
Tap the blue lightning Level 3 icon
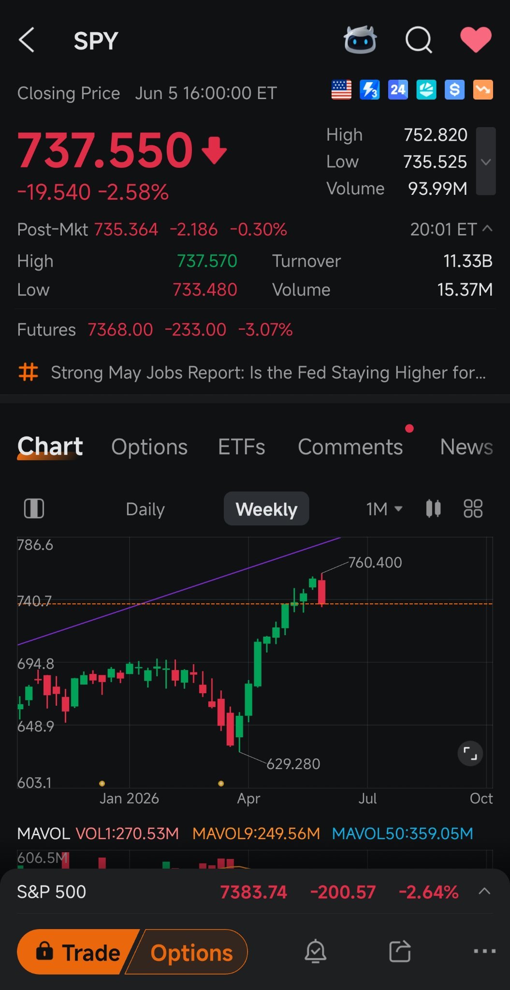370,90
